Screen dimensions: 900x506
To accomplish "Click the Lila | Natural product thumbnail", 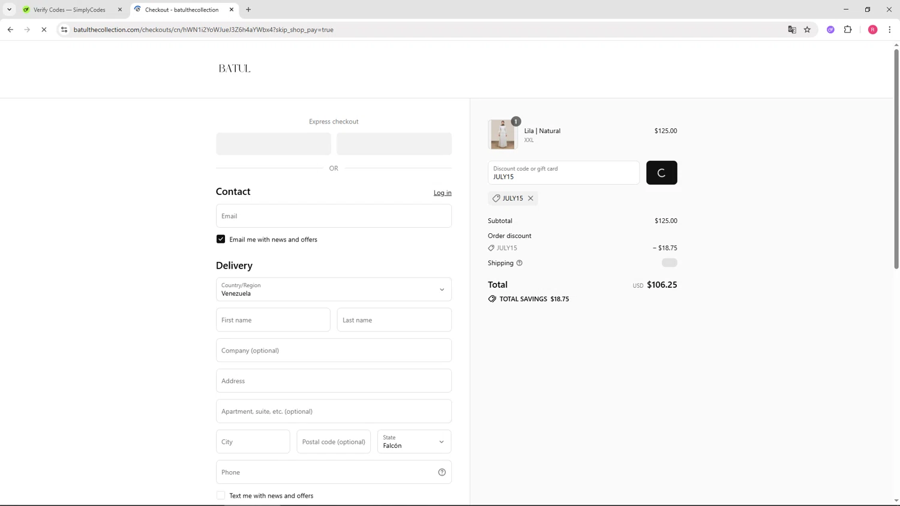I will click(503, 134).
